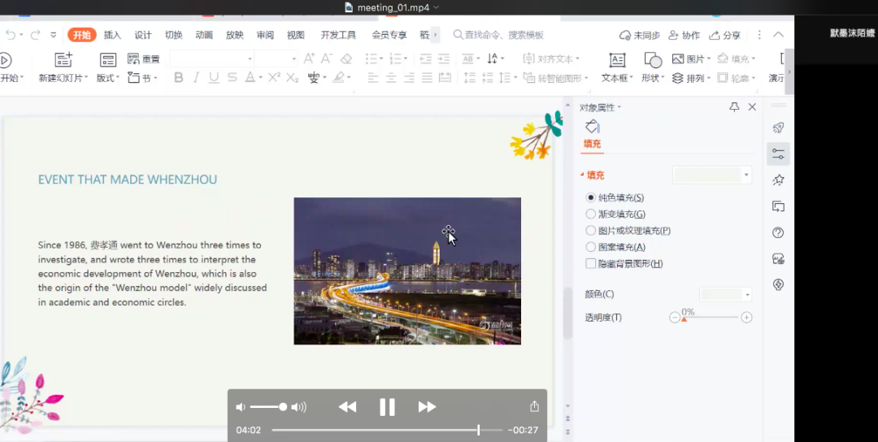Click the 透明度 transparency slider
Screen dimensions: 878x442
point(711,317)
